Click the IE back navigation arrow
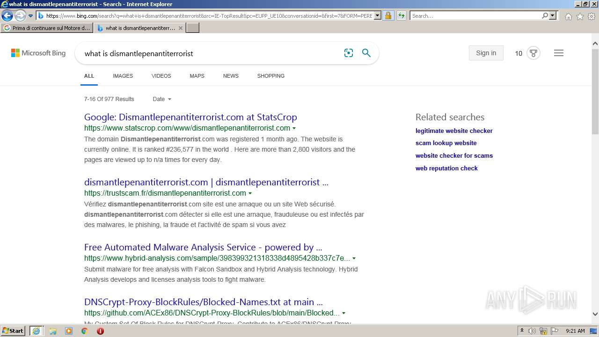The image size is (599, 337). (x=7, y=16)
